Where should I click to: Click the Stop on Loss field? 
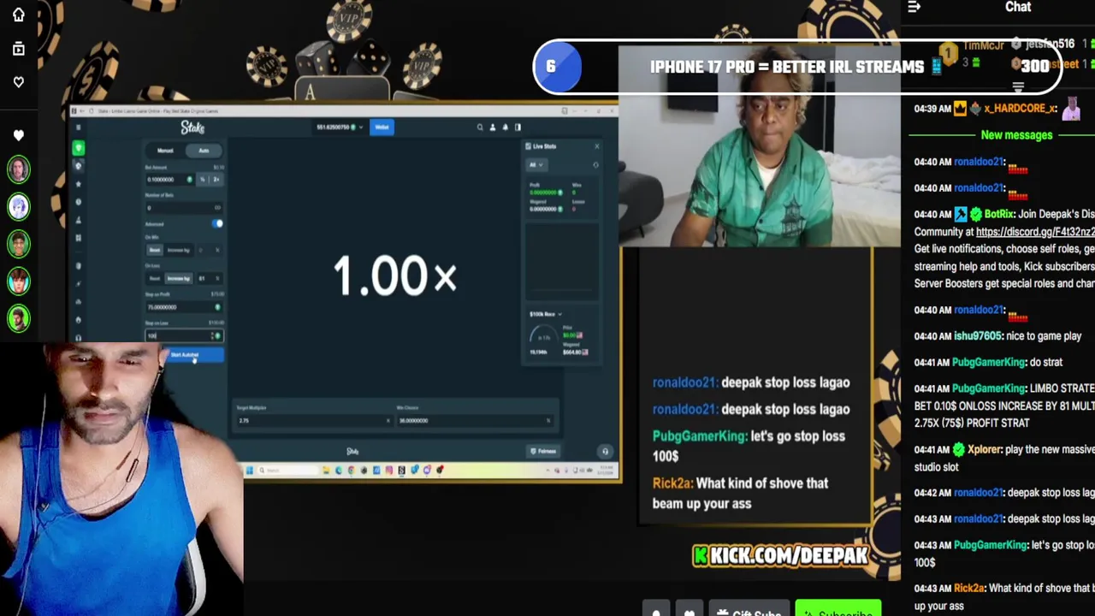[184, 336]
